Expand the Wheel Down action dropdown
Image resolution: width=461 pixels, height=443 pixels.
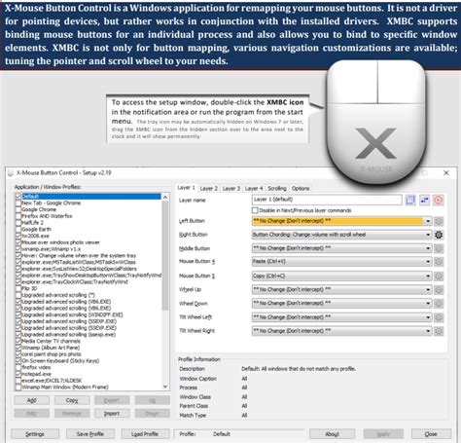click(341, 304)
